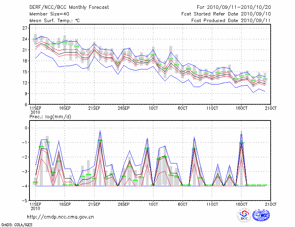The width and height of the screenshot is (295, 227).
Task: Open the cmdp.ncc.cma.gov.cn URL
Action: pos(60,217)
